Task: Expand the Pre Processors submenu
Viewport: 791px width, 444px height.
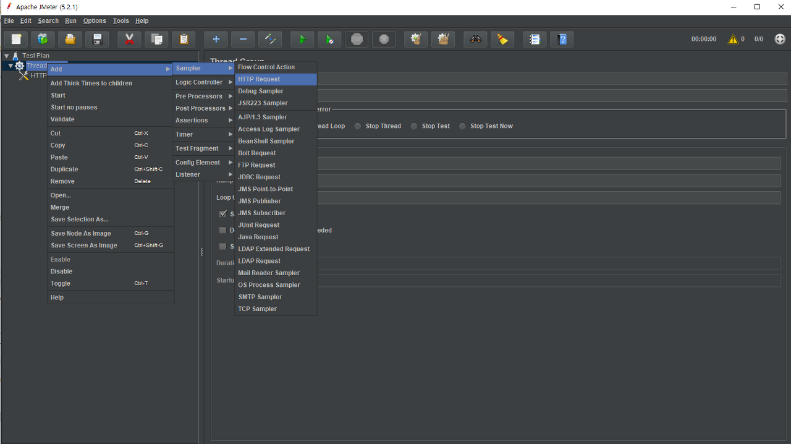Action: tap(203, 96)
